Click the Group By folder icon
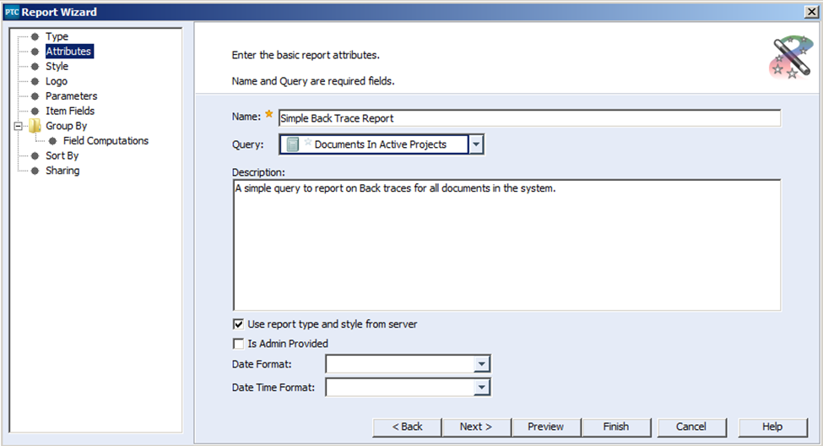 pyautogui.click(x=35, y=126)
